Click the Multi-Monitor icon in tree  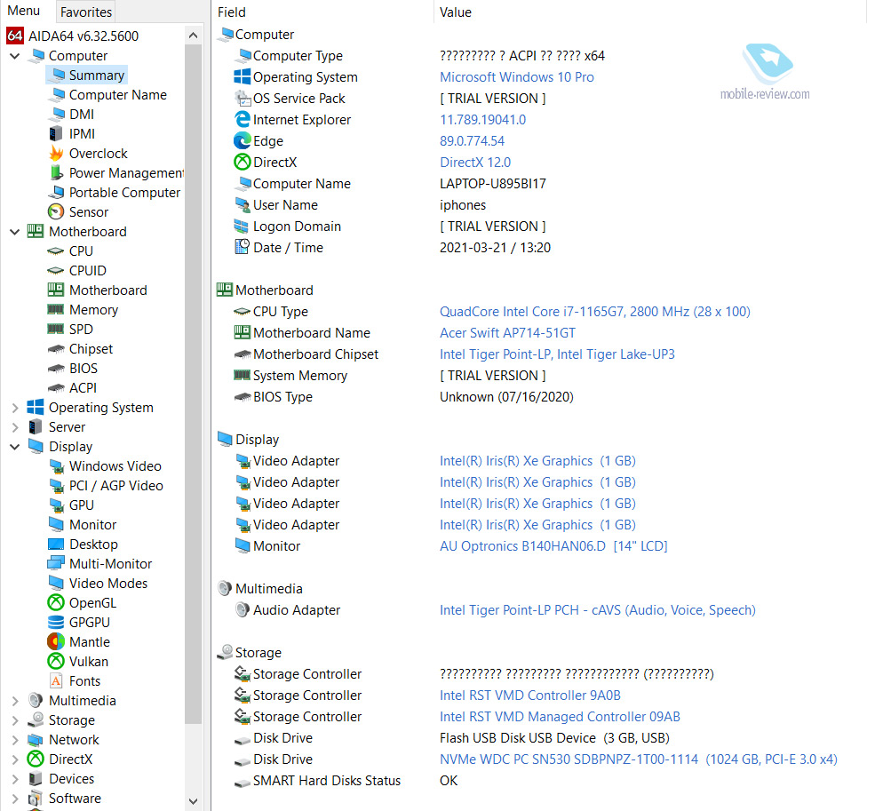56,564
